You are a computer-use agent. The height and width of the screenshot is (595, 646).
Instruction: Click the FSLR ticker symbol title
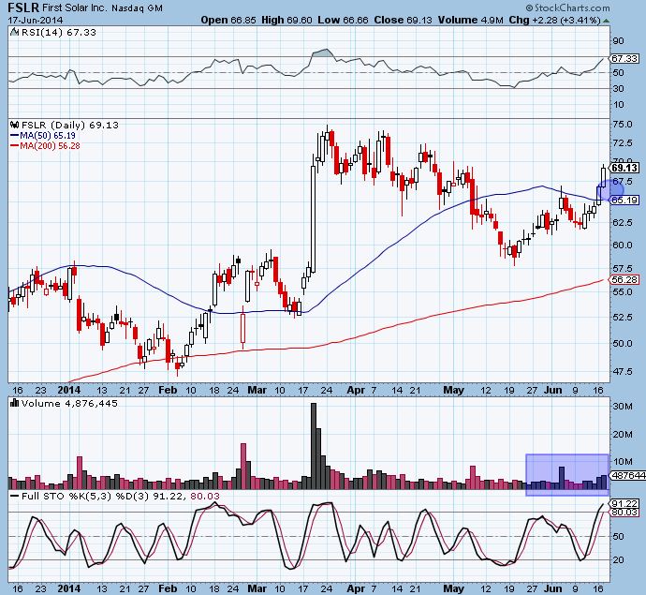[x=24, y=7]
